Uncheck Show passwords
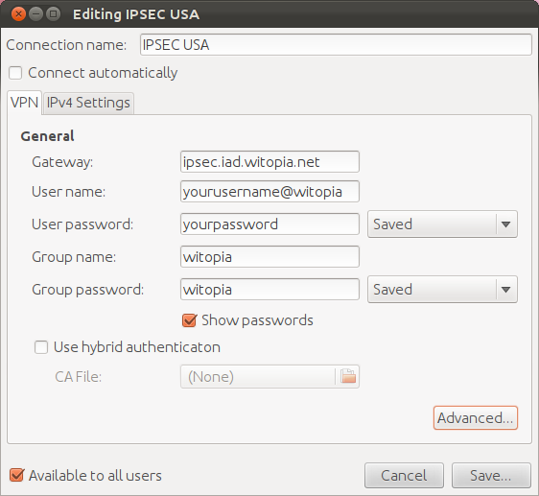This screenshot has width=539, height=496. point(189,320)
